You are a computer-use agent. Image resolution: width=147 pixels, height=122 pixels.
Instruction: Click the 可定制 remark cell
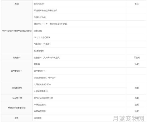coord(137,58)
